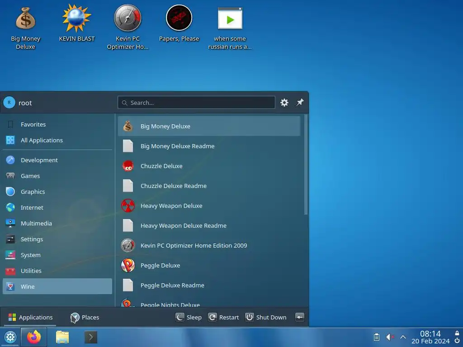Open Chuzzle Deluxe Readme file
The width and height of the screenshot is (463, 347).
209,186
